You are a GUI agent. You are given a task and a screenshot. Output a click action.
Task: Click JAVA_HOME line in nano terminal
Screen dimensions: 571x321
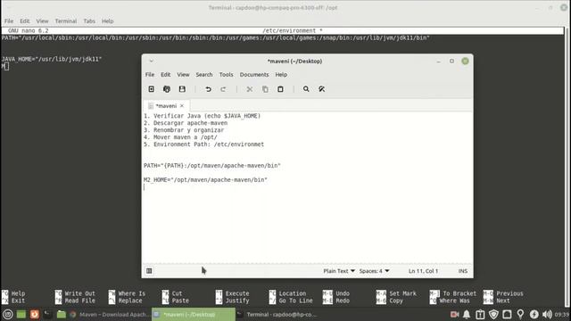pos(52,59)
